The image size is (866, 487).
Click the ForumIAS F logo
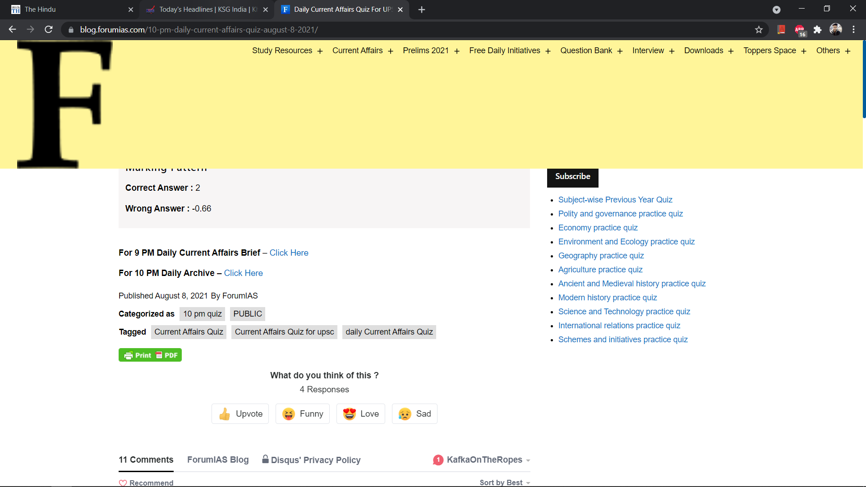pos(64,104)
